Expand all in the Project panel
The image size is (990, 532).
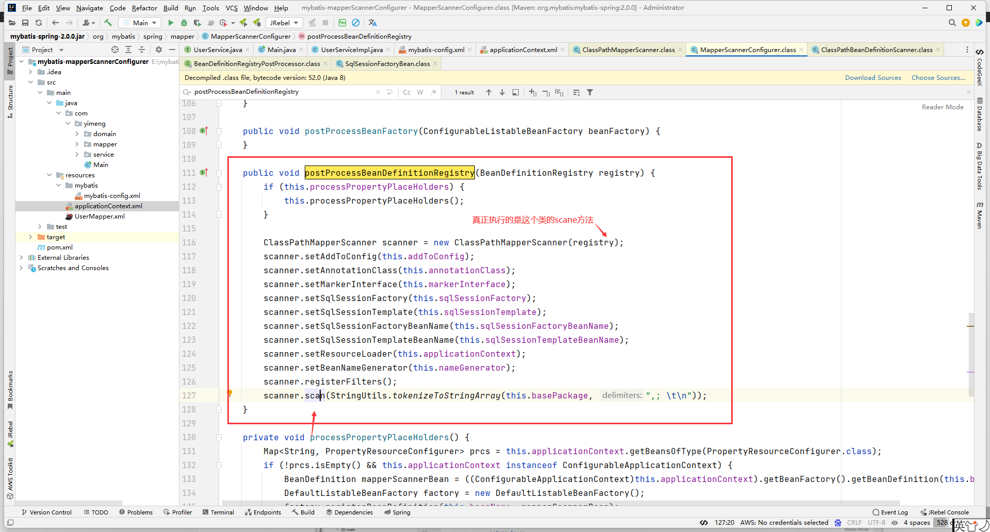click(128, 49)
